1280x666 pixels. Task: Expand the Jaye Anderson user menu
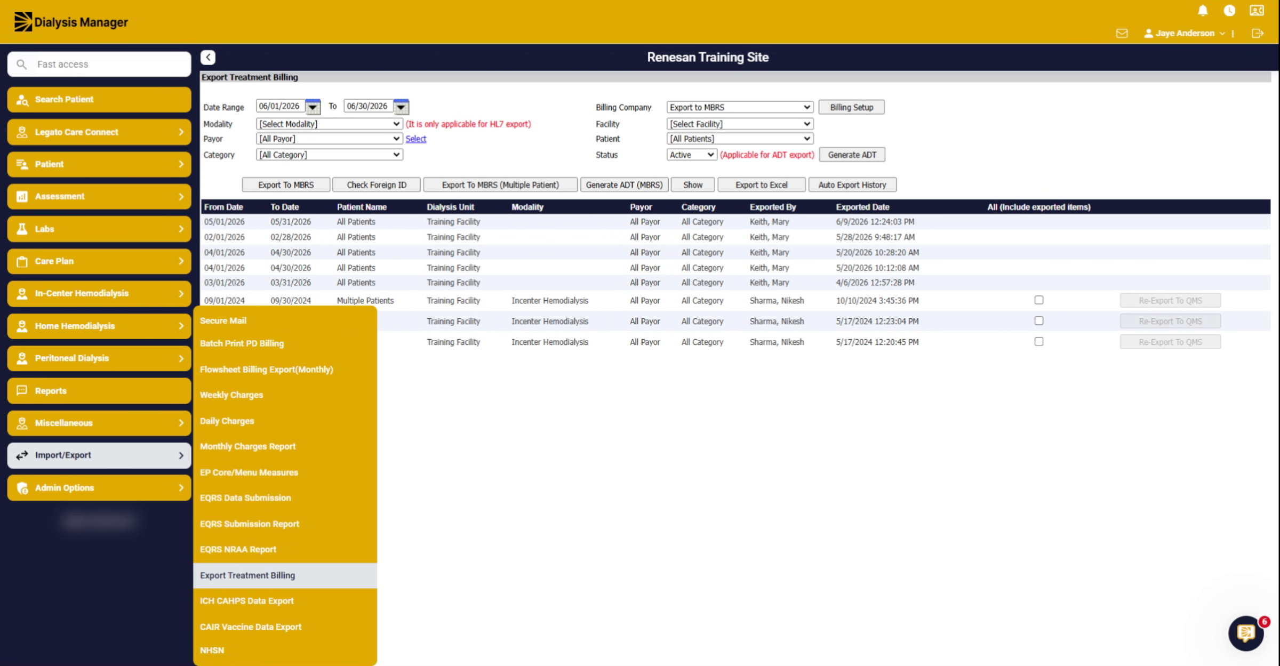point(1185,33)
